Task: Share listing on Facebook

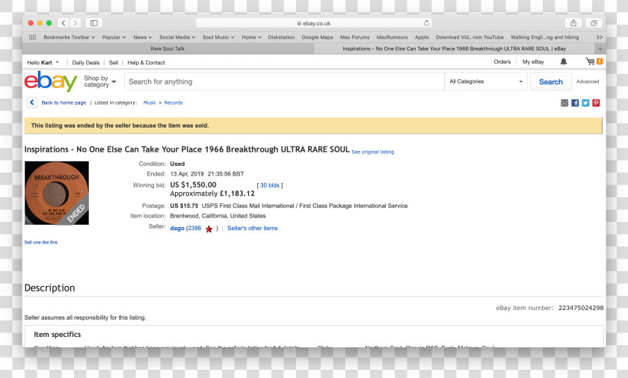Action: (575, 103)
